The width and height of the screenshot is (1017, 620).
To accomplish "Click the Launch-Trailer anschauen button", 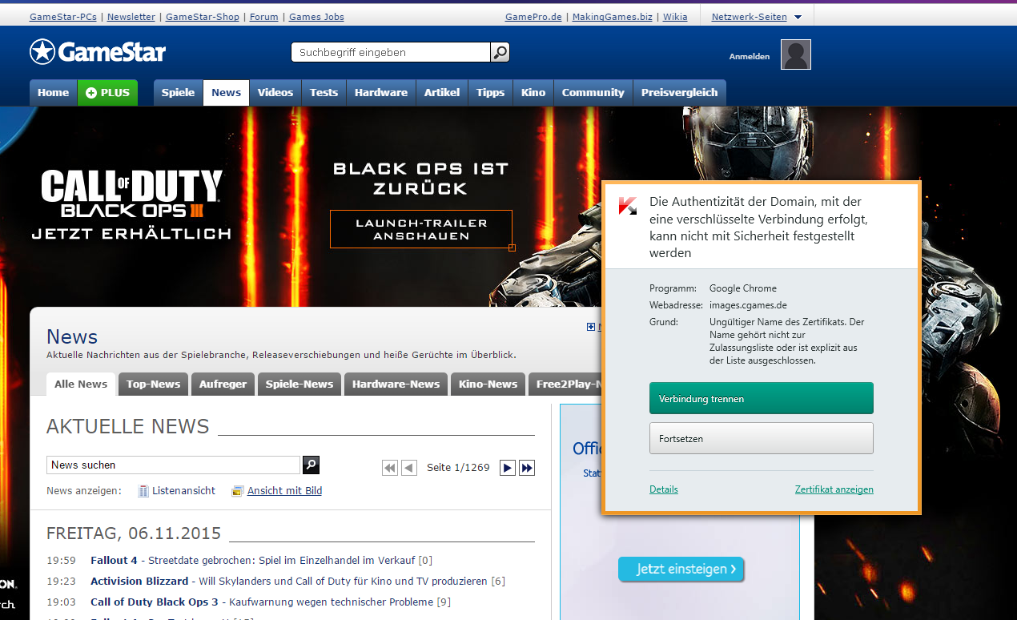I will click(420, 229).
